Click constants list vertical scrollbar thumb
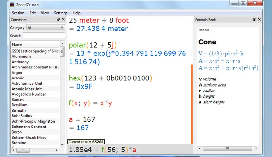 click(62, 52)
